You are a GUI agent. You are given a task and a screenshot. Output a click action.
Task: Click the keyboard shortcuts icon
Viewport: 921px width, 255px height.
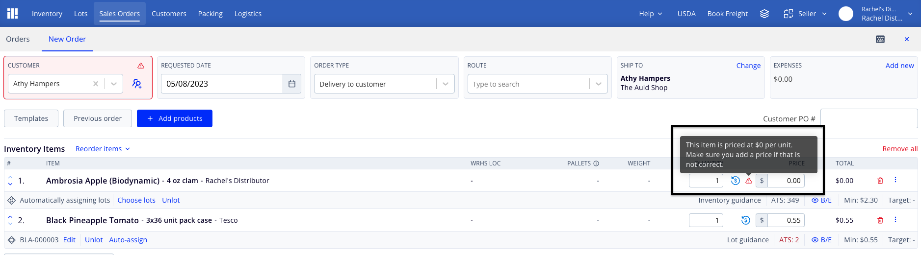coord(880,39)
